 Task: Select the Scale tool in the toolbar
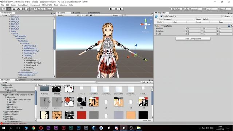tap(19, 9)
